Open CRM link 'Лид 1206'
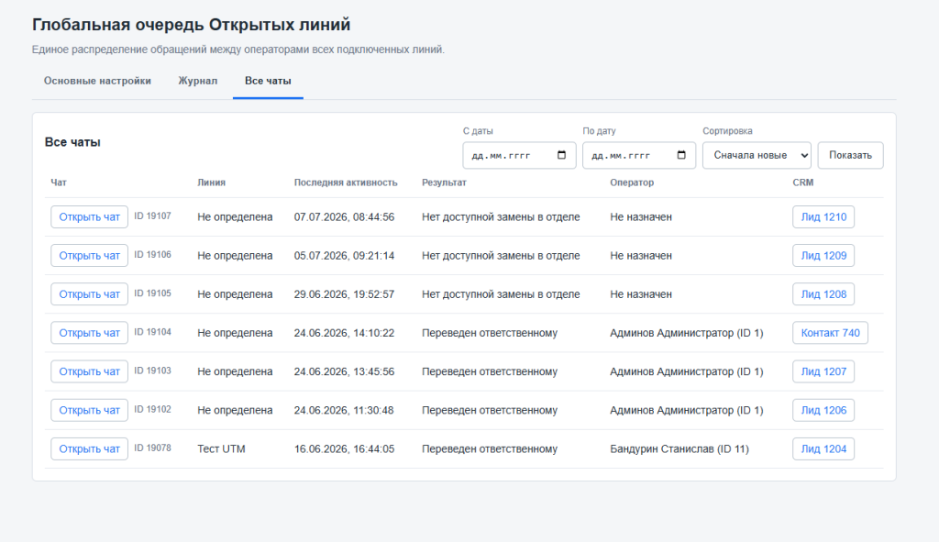The image size is (939, 542). coord(823,410)
